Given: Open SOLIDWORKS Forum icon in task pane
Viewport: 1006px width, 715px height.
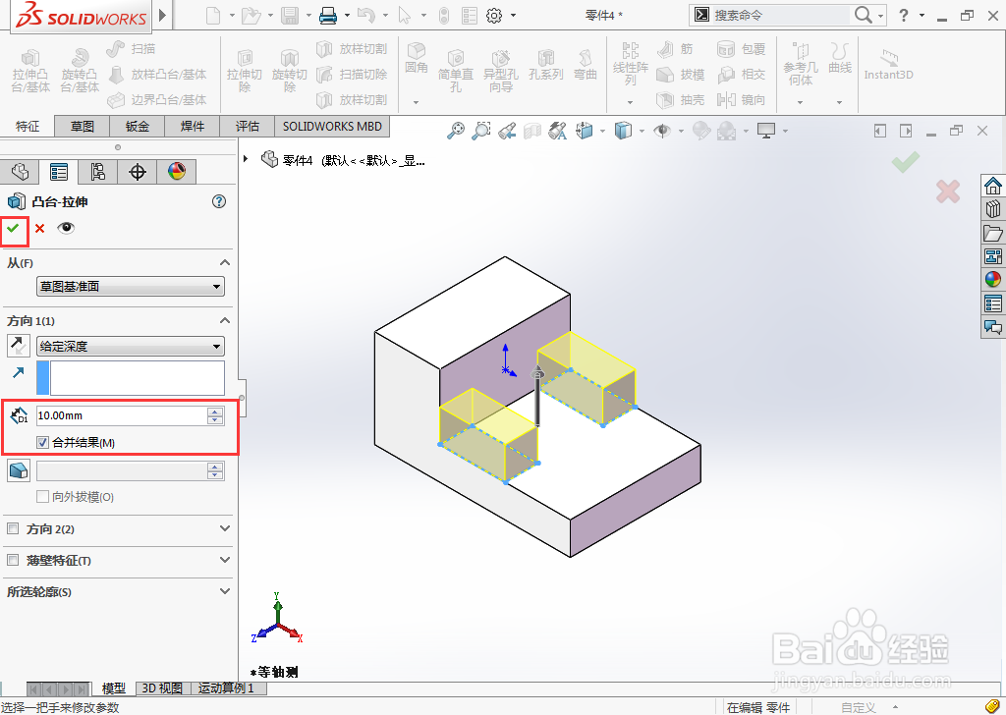Looking at the screenshot, I should [x=992, y=327].
